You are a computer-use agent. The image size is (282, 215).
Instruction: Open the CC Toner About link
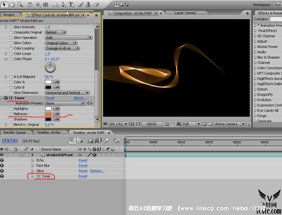click(x=80, y=98)
